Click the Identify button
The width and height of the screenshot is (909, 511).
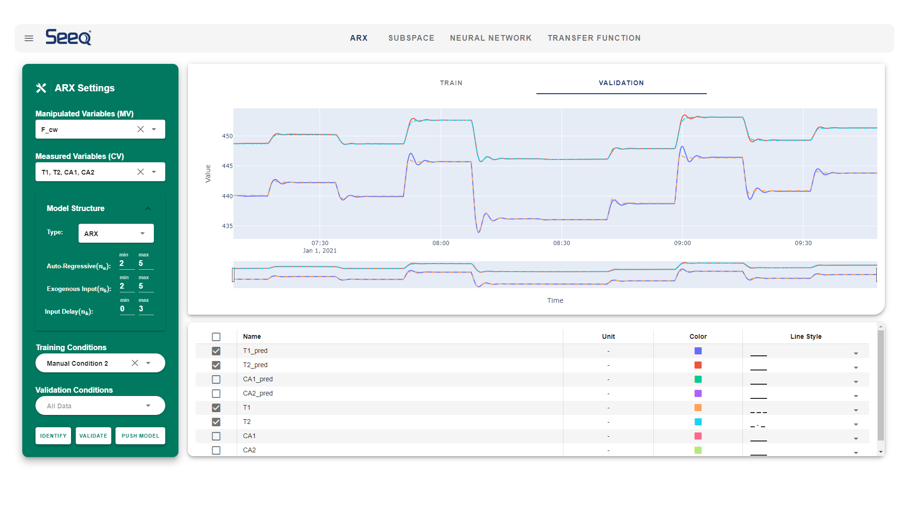pos(53,436)
